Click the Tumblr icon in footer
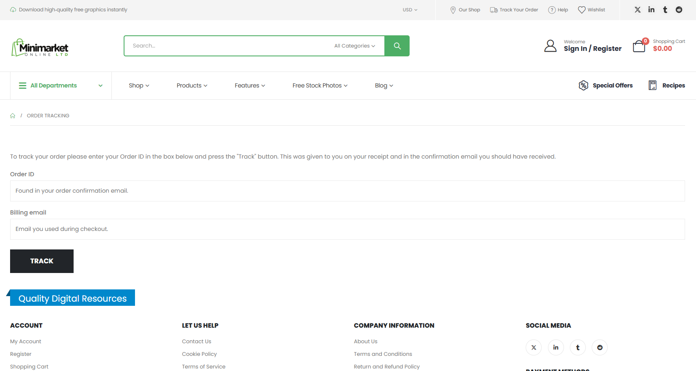 (577, 347)
